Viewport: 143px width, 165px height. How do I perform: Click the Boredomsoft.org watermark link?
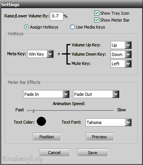(x=22, y=159)
